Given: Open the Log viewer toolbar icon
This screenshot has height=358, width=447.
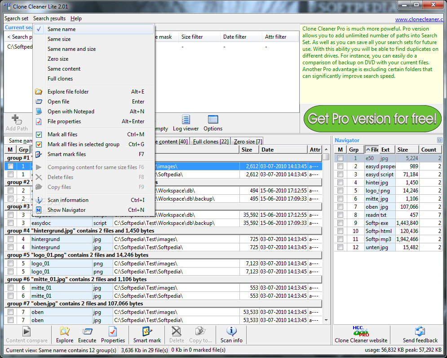Looking at the screenshot, I should [186, 120].
